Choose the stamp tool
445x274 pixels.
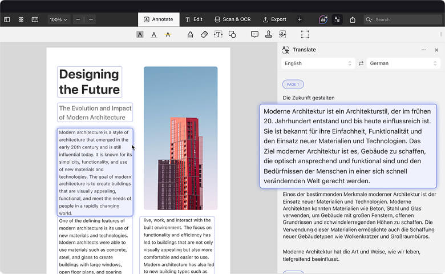click(269, 34)
